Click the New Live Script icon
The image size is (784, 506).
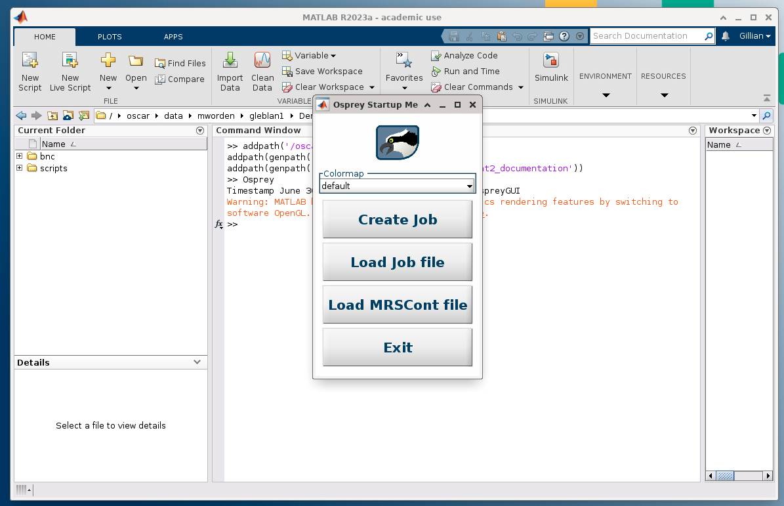(70, 60)
